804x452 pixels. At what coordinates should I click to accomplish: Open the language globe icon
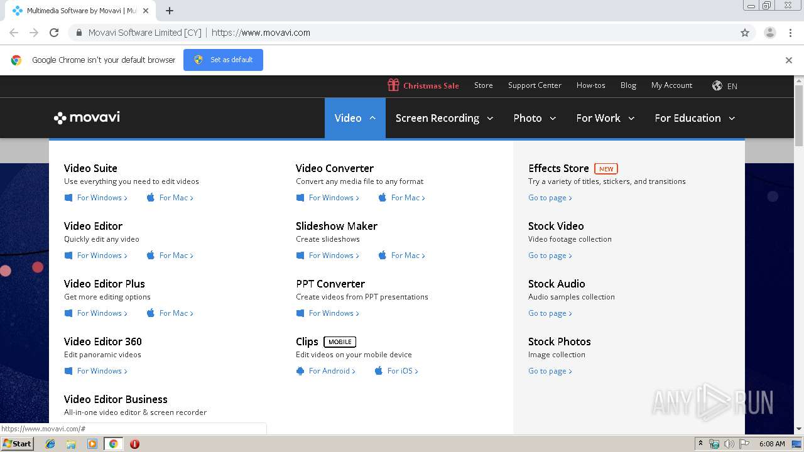click(x=717, y=85)
